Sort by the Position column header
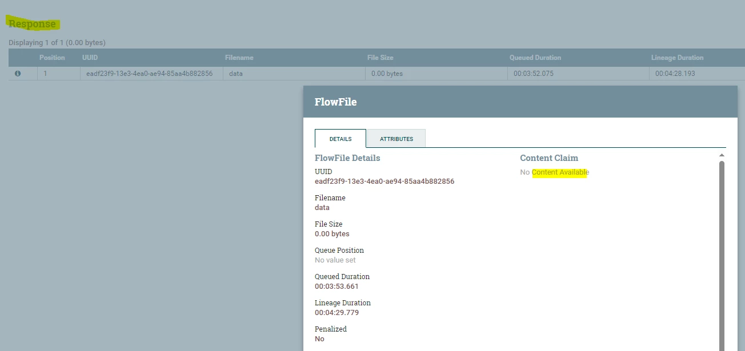The height and width of the screenshot is (351, 745). tap(52, 58)
